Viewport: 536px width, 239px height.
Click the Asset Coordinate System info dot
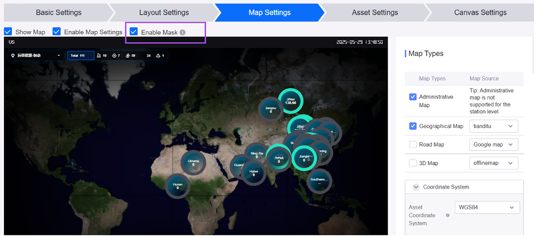448,215
